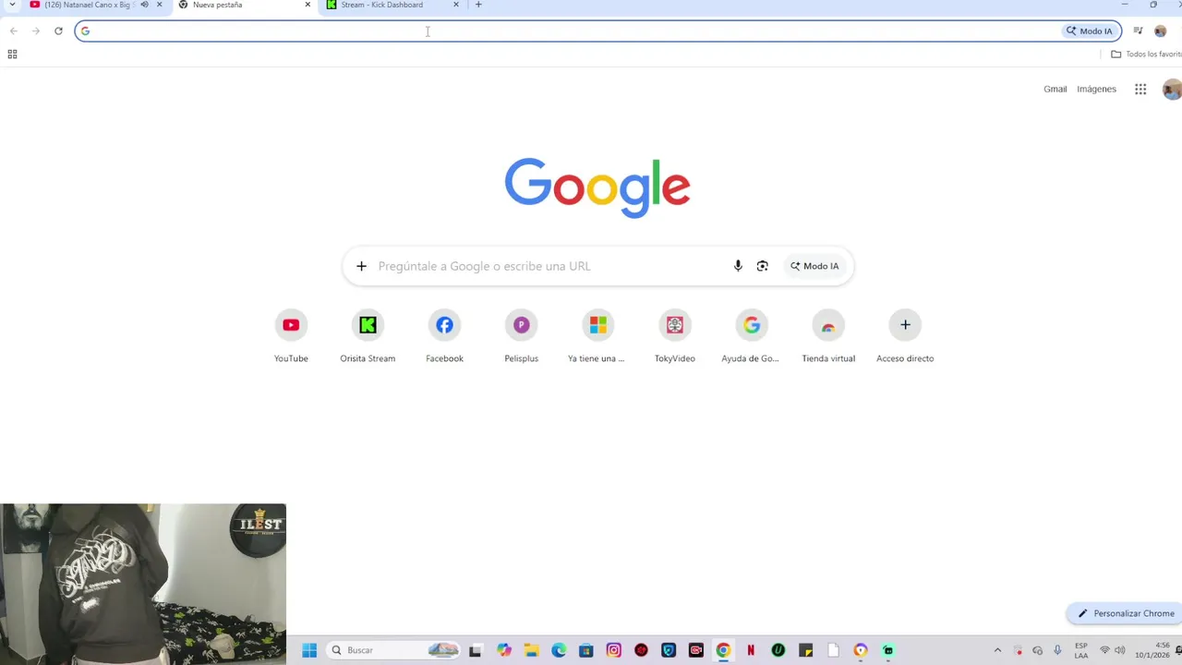Click Modo IA in the address bar
The width and height of the screenshot is (1182, 665).
pos(1090,31)
